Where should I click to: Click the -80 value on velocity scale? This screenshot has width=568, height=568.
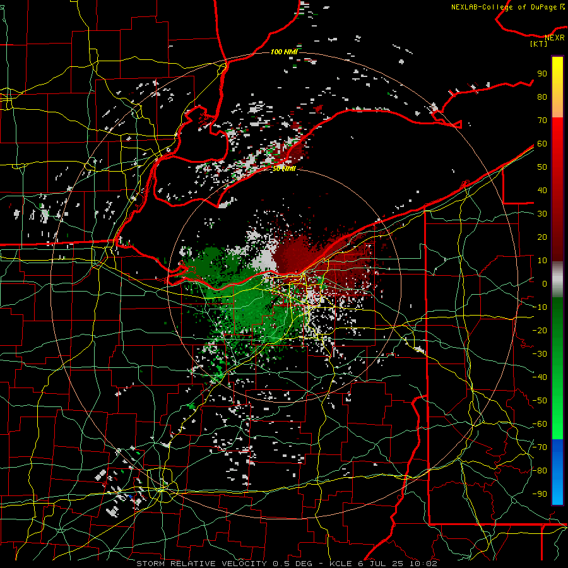(540, 471)
